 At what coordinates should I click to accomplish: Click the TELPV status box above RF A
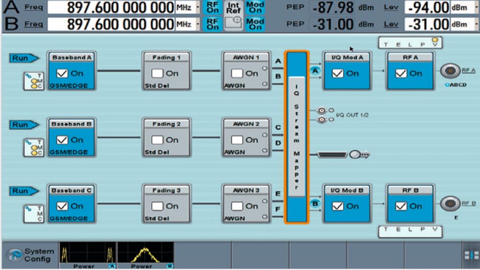pyautogui.click(x=410, y=43)
